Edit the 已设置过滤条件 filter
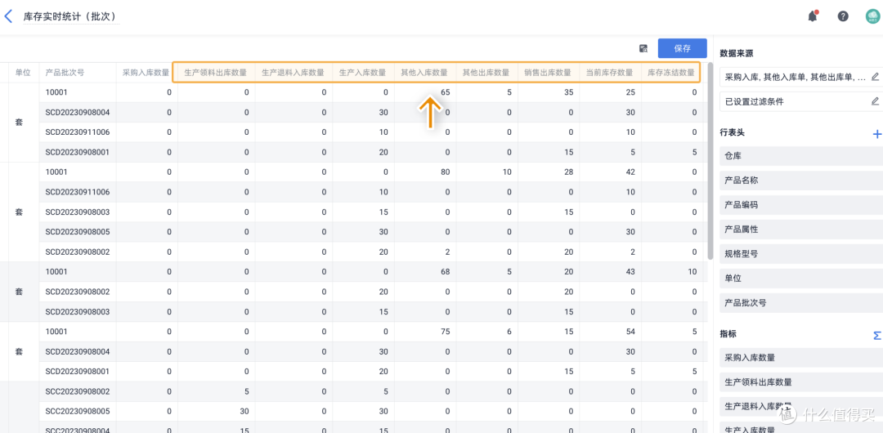 (x=875, y=101)
